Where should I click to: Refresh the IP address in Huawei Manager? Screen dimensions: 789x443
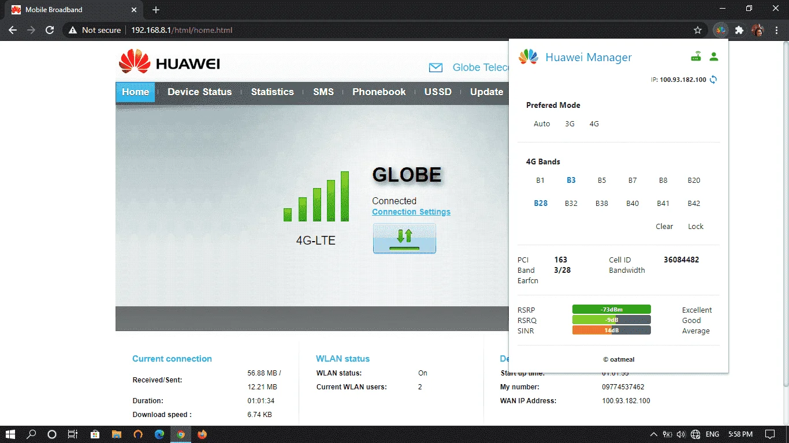click(x=713, y=80)
